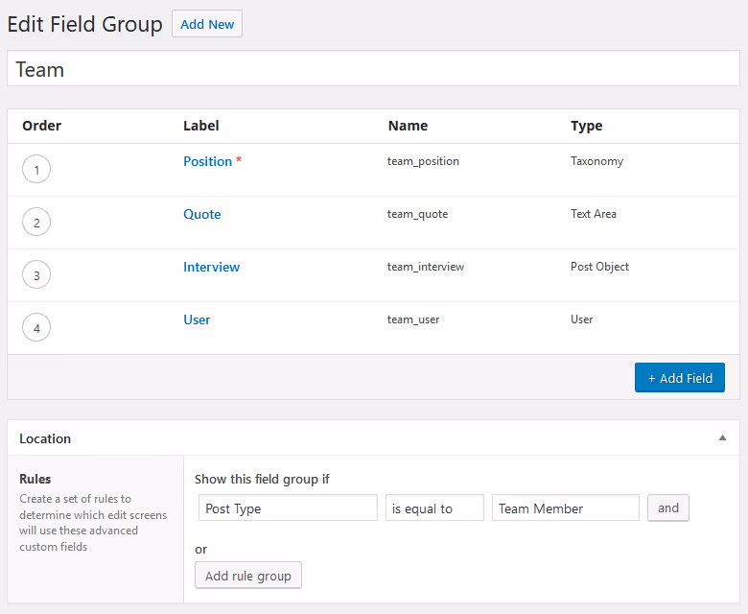Screen dimensions: 748x614
Task: Click the Type column header
Action: click(586, 126)
